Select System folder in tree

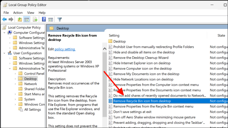click(x=29, y=99)
